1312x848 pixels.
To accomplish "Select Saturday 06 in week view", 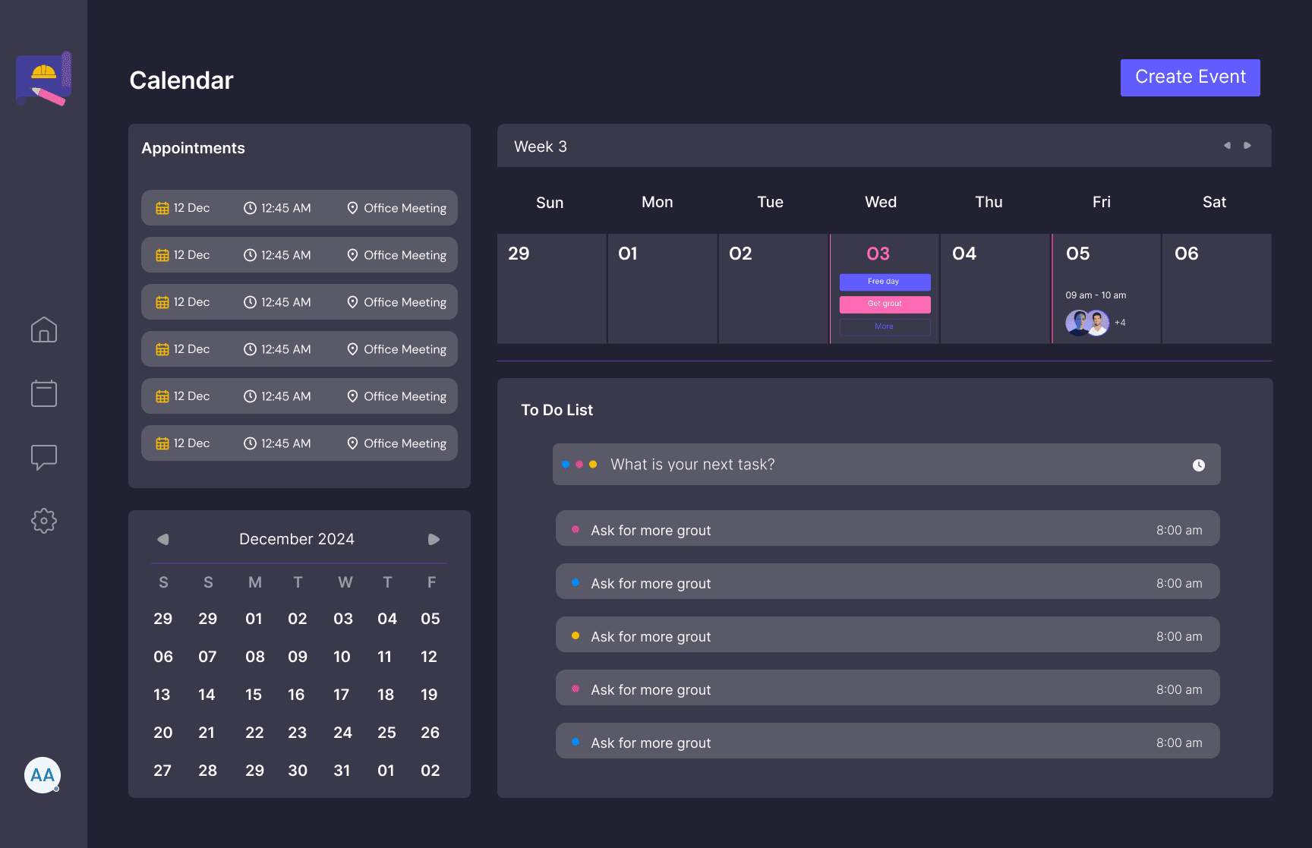I will point(1216,288).
